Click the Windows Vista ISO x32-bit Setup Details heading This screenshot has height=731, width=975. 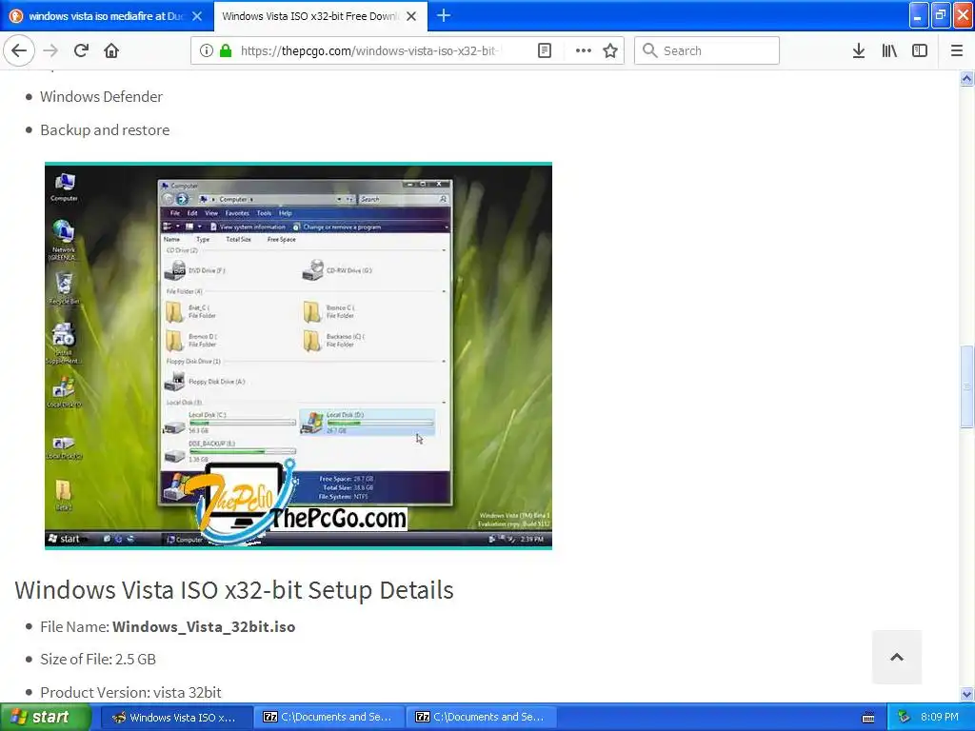(x=234, y=590)
